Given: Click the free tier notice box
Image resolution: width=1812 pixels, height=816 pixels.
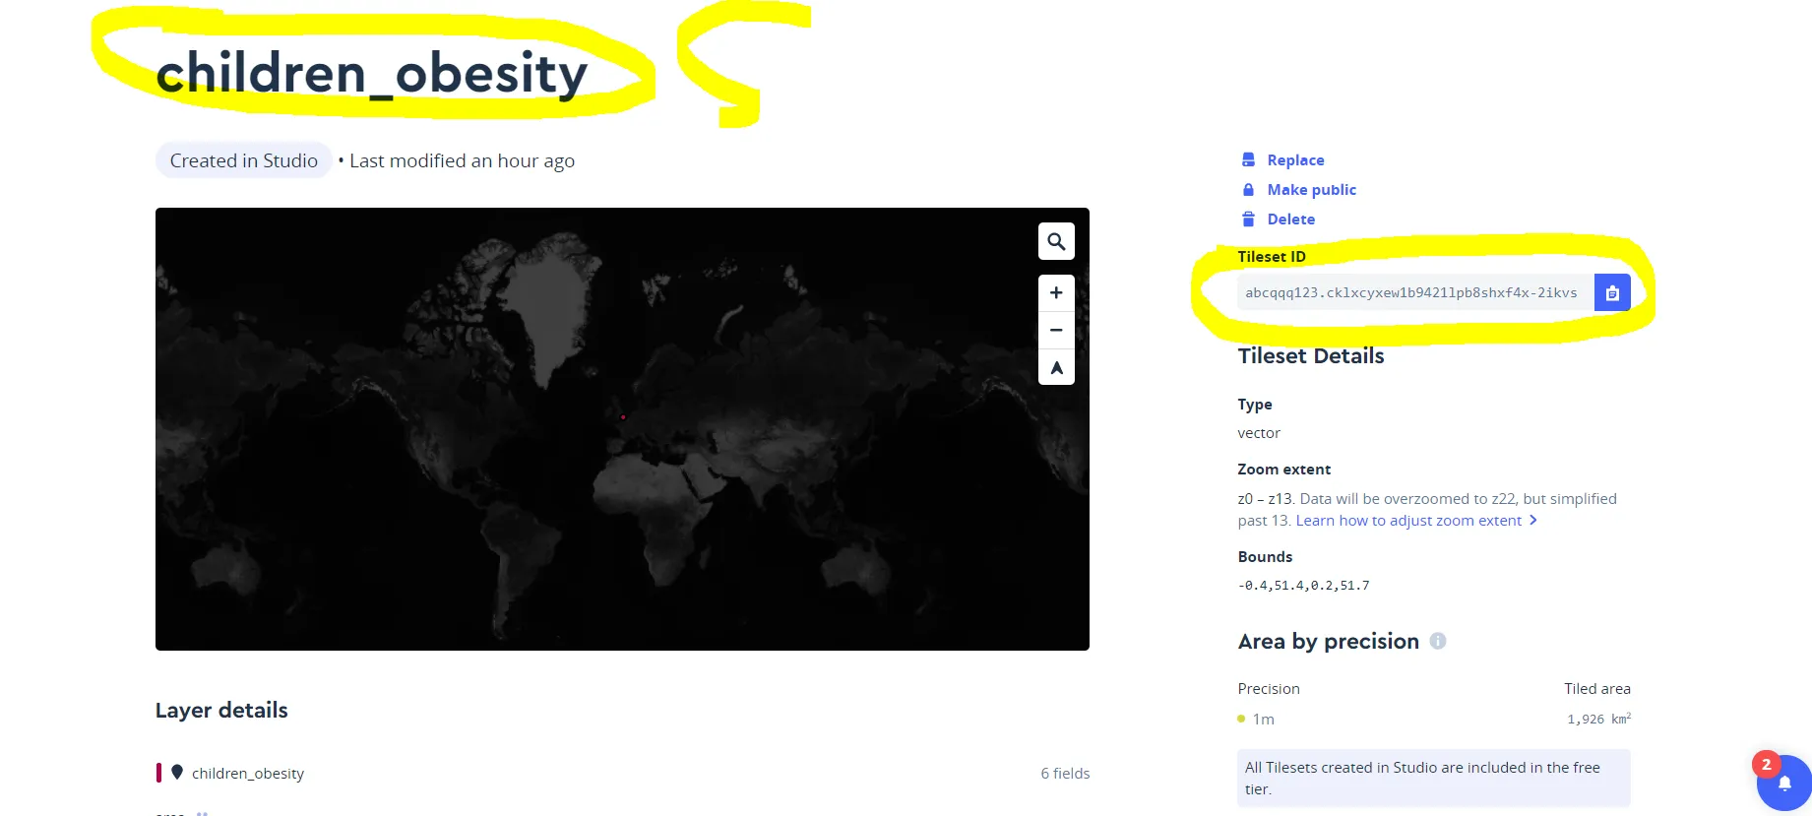Looking at the screenshot, I should point(1433,778).
